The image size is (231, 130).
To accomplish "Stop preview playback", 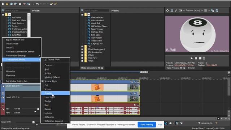I will tap(200, 58).
